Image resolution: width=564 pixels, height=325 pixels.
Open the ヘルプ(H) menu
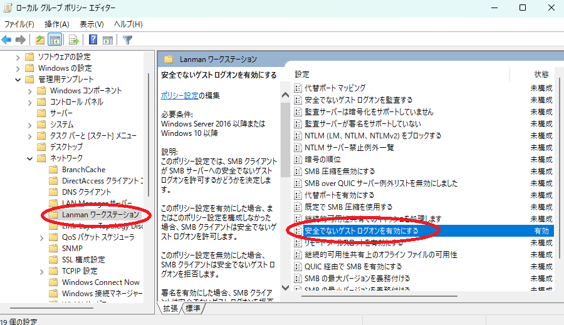128,24
